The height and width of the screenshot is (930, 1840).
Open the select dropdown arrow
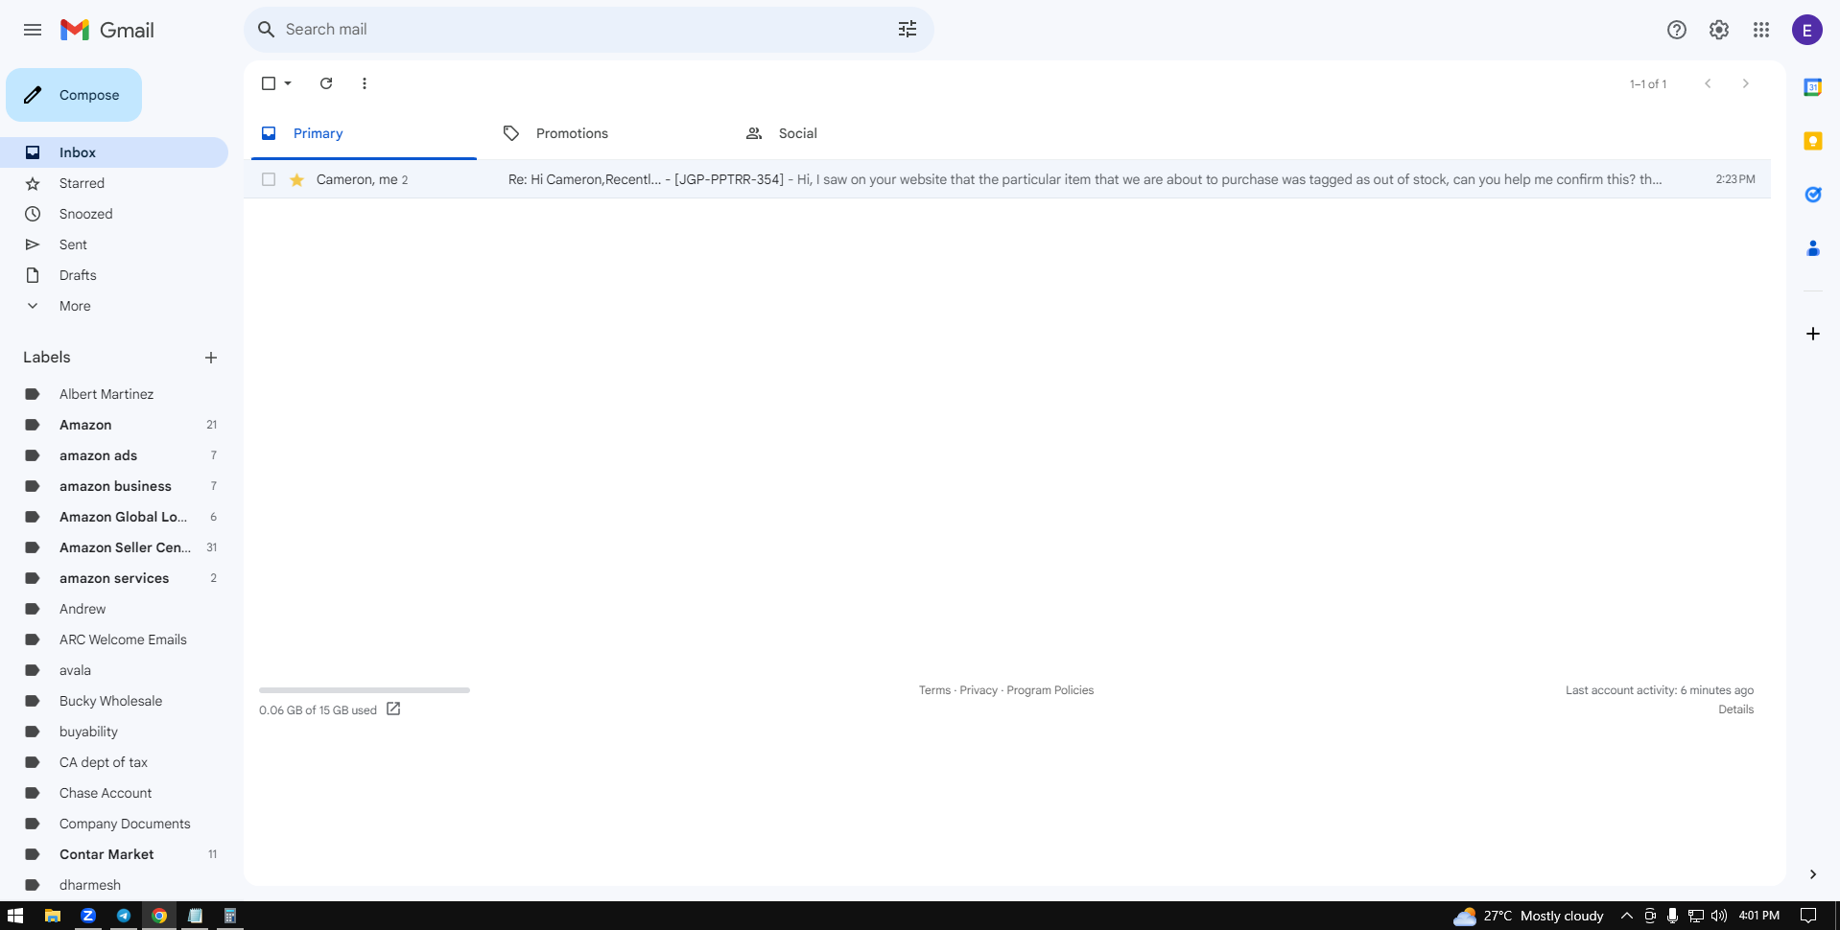(288, 83)
